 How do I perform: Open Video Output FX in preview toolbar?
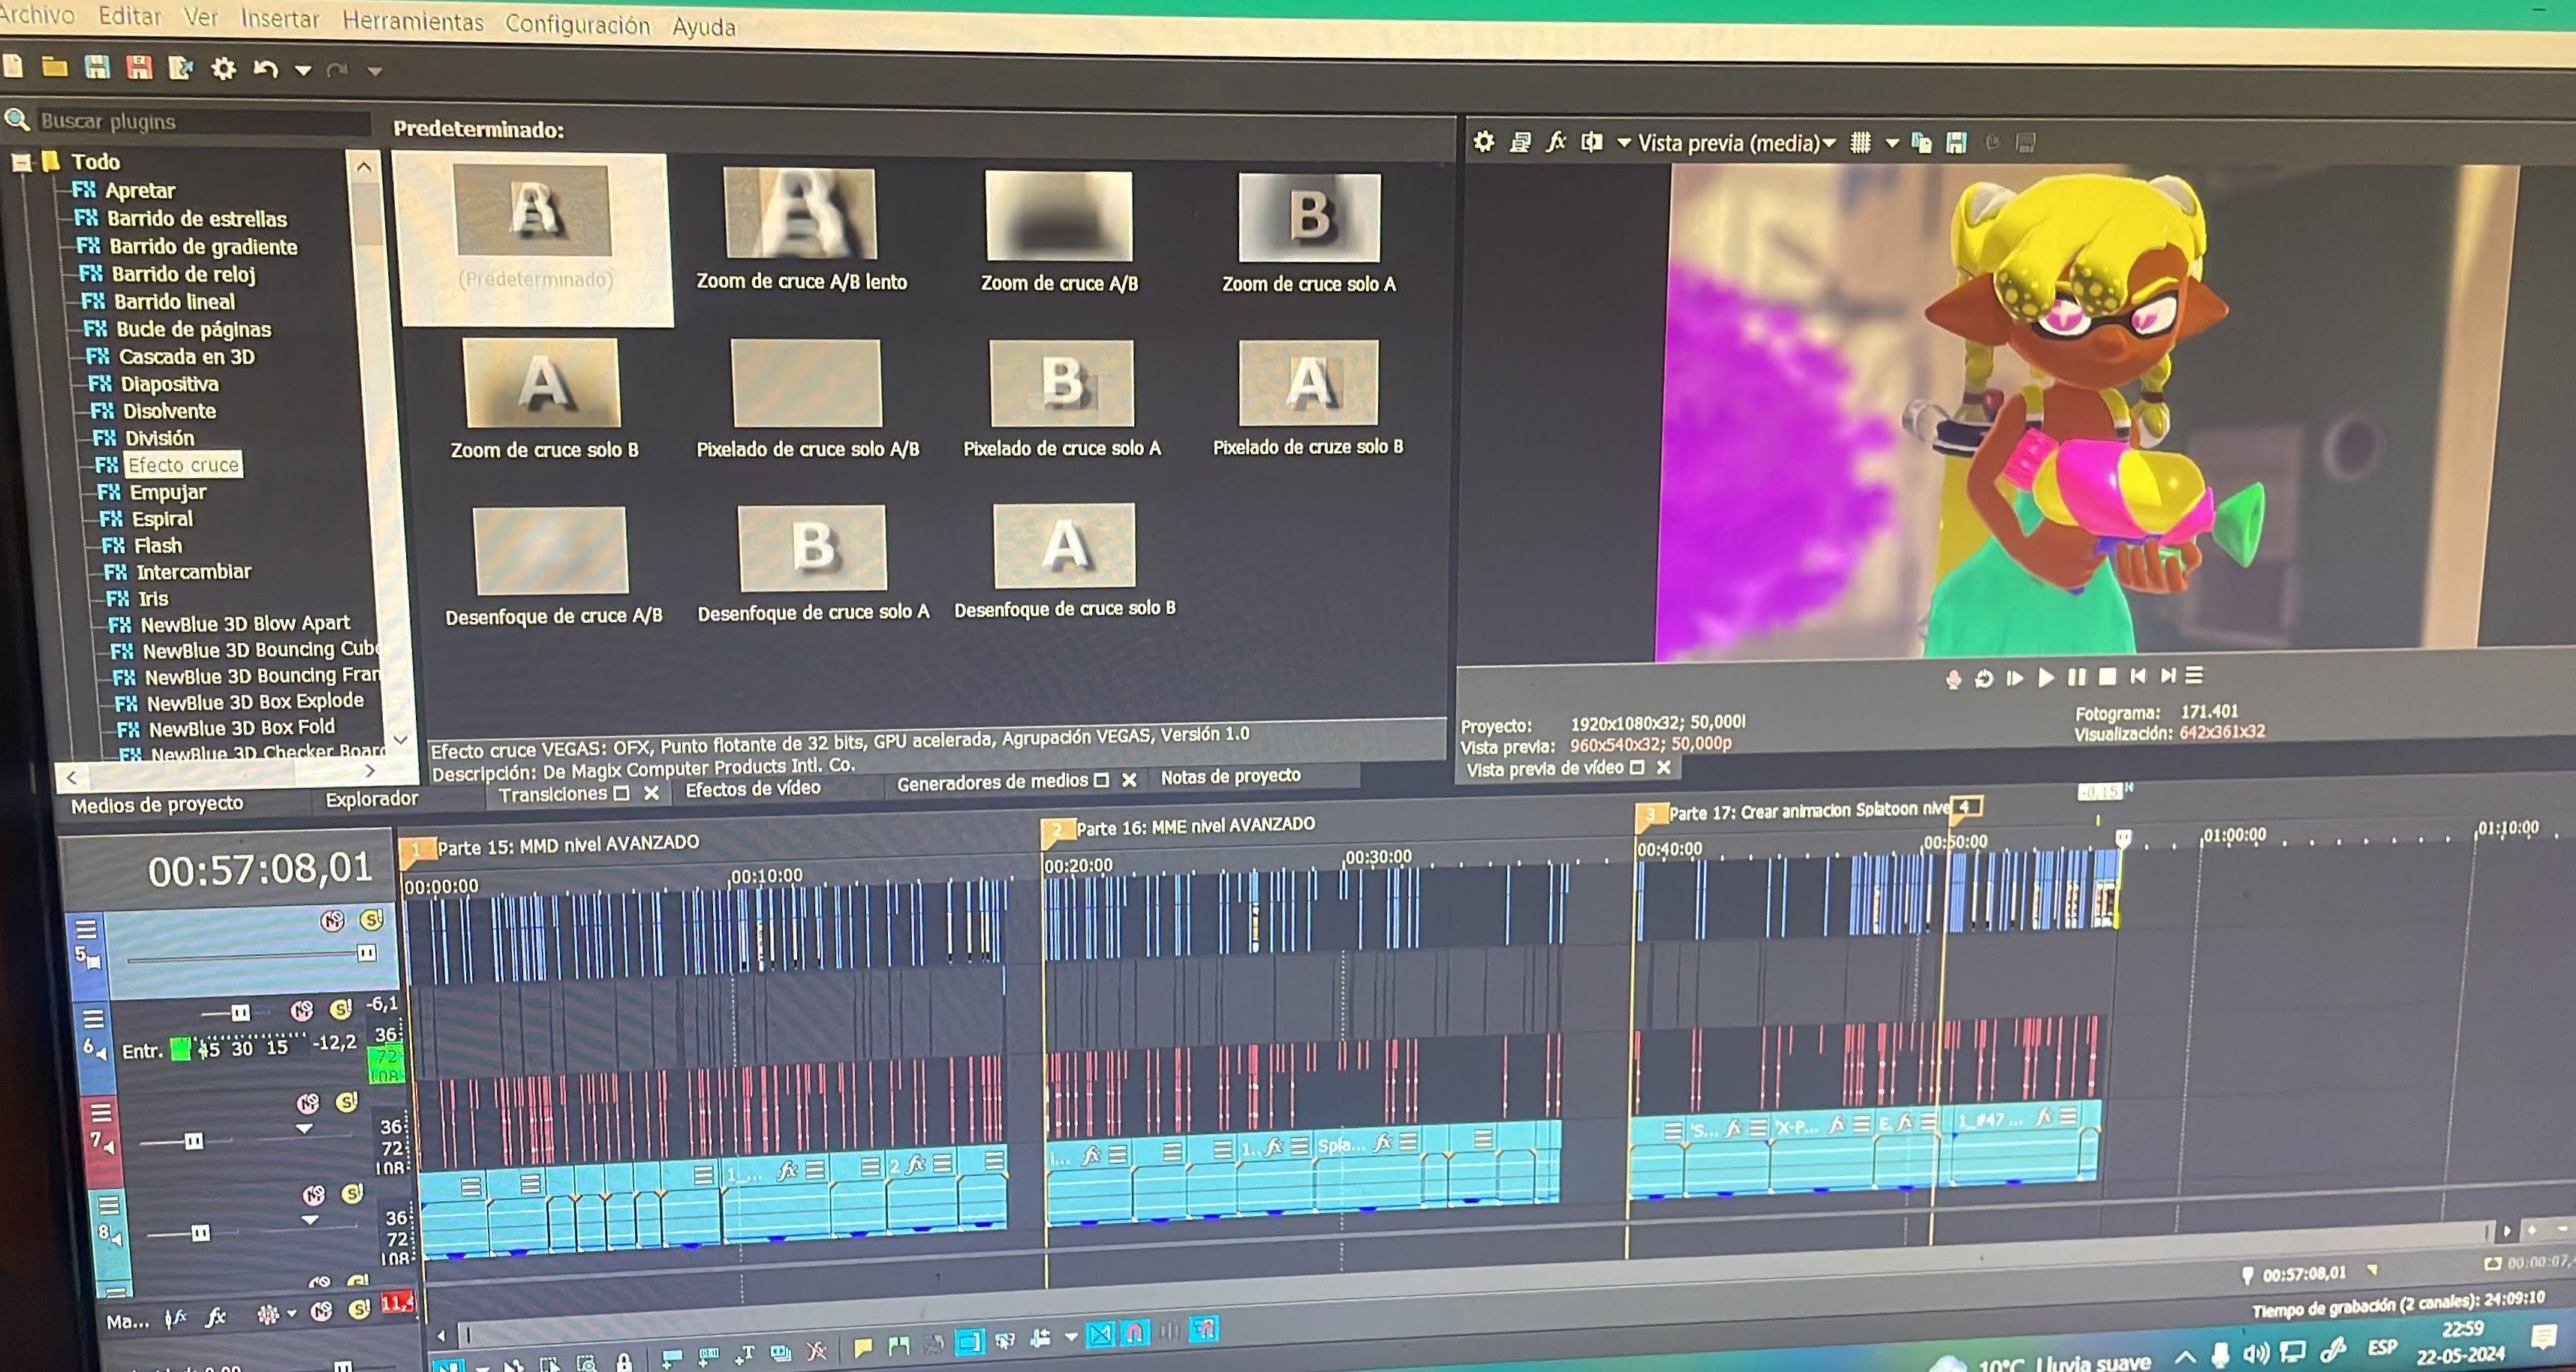pos(1556,142)
